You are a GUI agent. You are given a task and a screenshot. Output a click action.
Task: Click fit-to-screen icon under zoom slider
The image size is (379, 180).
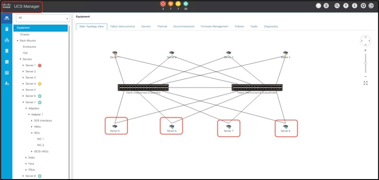pyautogui.click(x=366, y=83)
